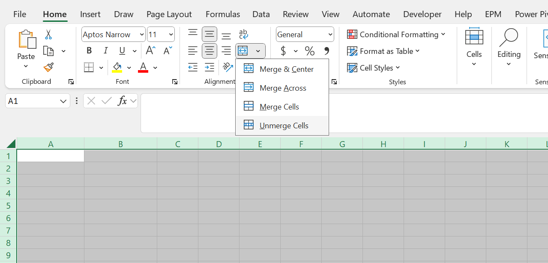Apply the yellow Fill Color swatch
Screen dimensions: 548x263
tap(117, 68)
